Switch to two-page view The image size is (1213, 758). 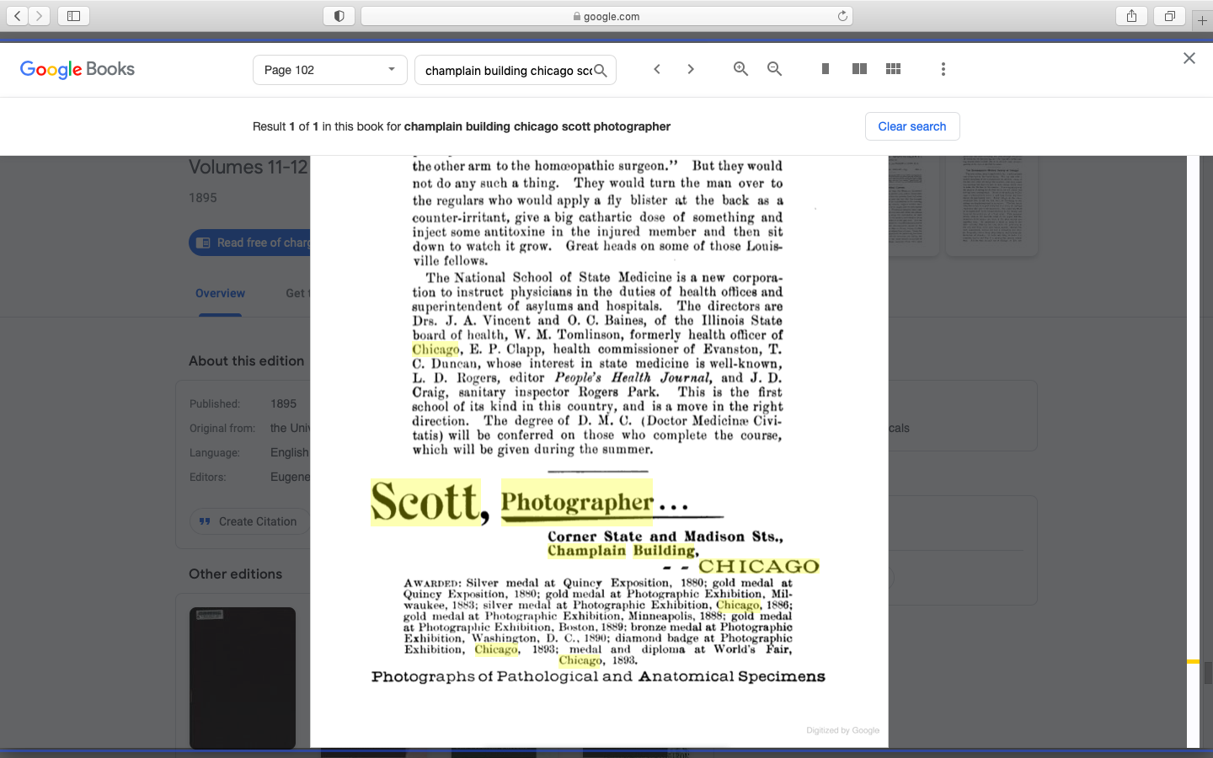pyautogui.click(x=859, y=69)
